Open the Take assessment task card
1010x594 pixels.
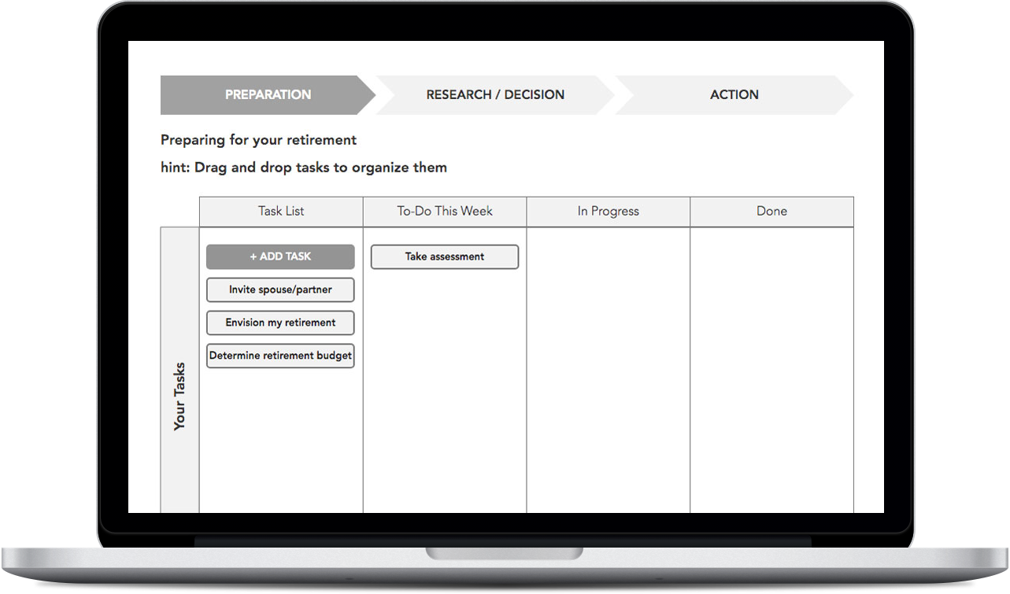pos(444,256)
